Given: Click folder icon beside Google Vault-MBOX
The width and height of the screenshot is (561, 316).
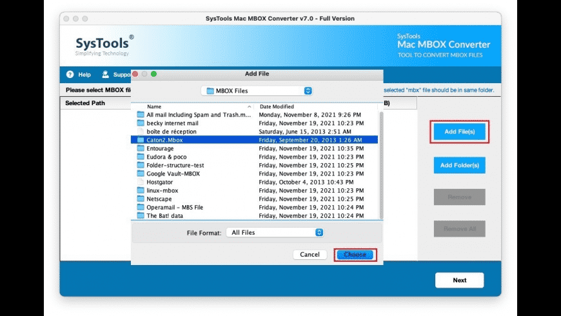Looking at the screenshot, I should click(141, 173).
